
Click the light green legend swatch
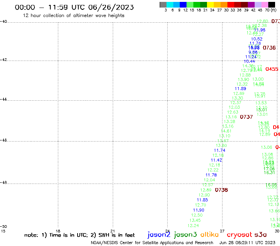tap(190, 5)
